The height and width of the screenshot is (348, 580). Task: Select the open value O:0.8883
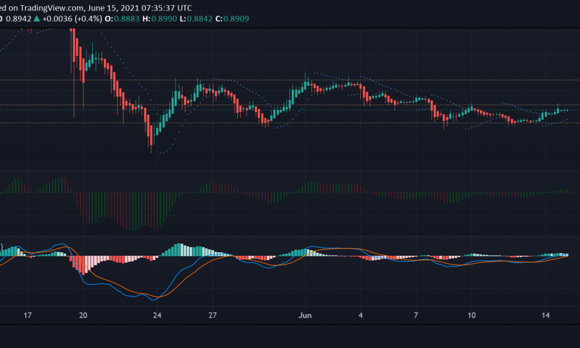[x=122, y=19]
